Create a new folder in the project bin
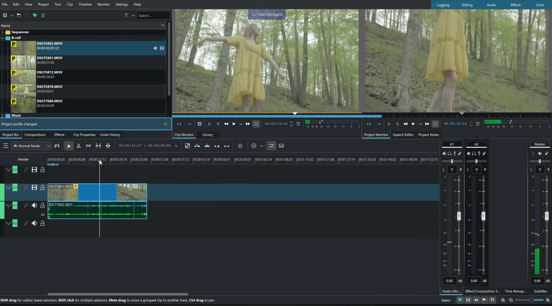Screen dimensions: 552x306 click(19, 15)
